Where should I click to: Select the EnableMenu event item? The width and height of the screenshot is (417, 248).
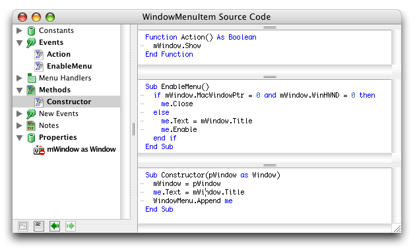coord(69,66)
